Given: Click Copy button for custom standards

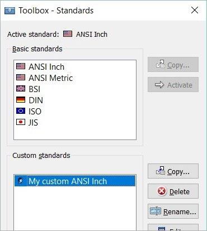Looking at the screenshot, I should pyautogui.click(x=173, y=171).
